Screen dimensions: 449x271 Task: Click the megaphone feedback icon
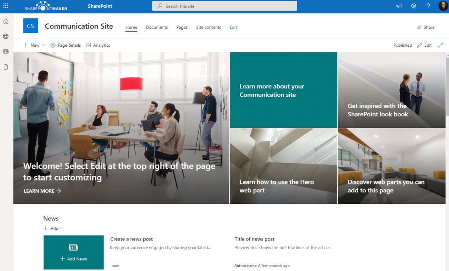(x=399, y=6)
